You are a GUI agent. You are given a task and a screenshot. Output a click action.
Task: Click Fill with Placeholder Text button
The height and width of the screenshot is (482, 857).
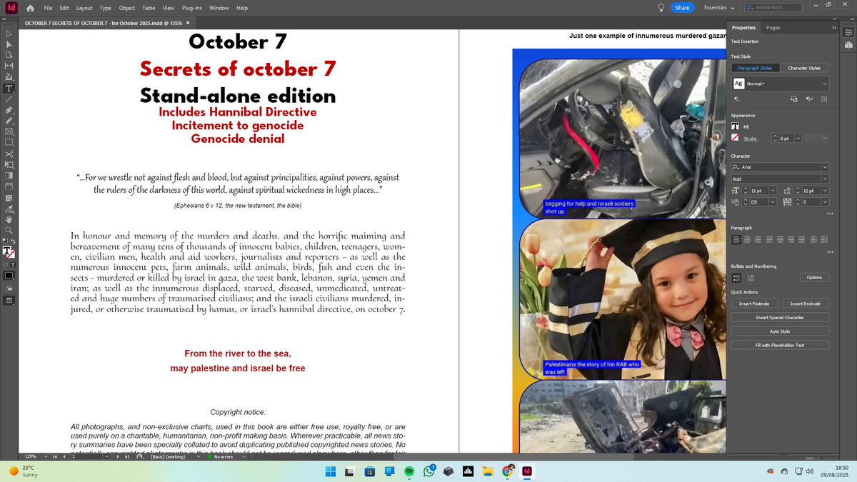(780, 345)
